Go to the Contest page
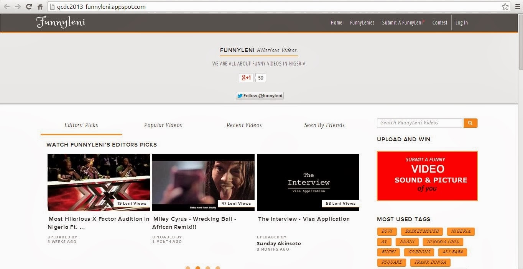Viewport: 523px width, 269px height. [440, 23]
